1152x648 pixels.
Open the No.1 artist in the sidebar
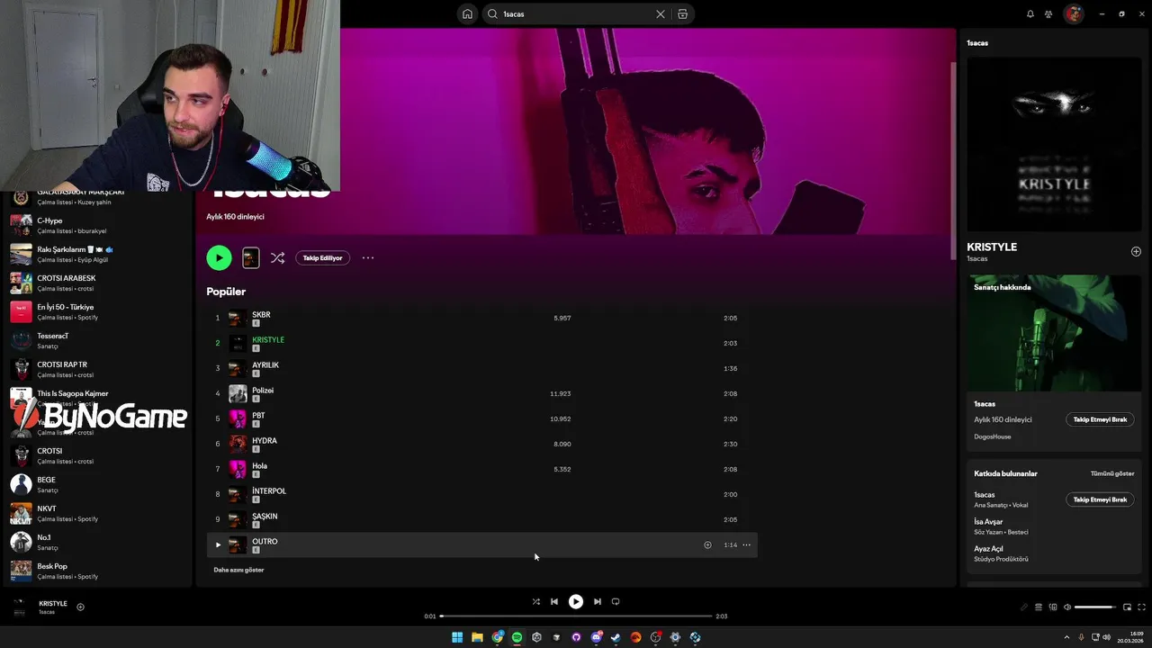[x=97, y=542]
